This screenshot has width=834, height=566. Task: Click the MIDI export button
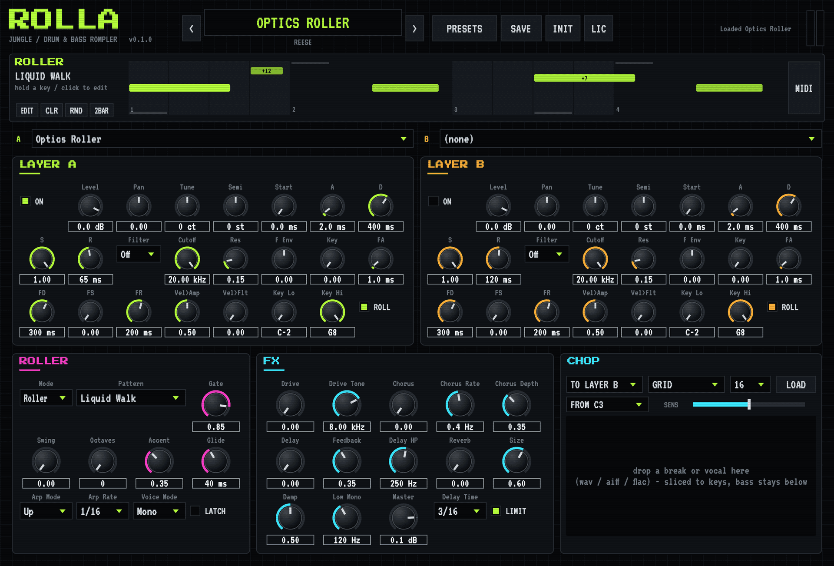pyautogui.click(x=804, y=88)
